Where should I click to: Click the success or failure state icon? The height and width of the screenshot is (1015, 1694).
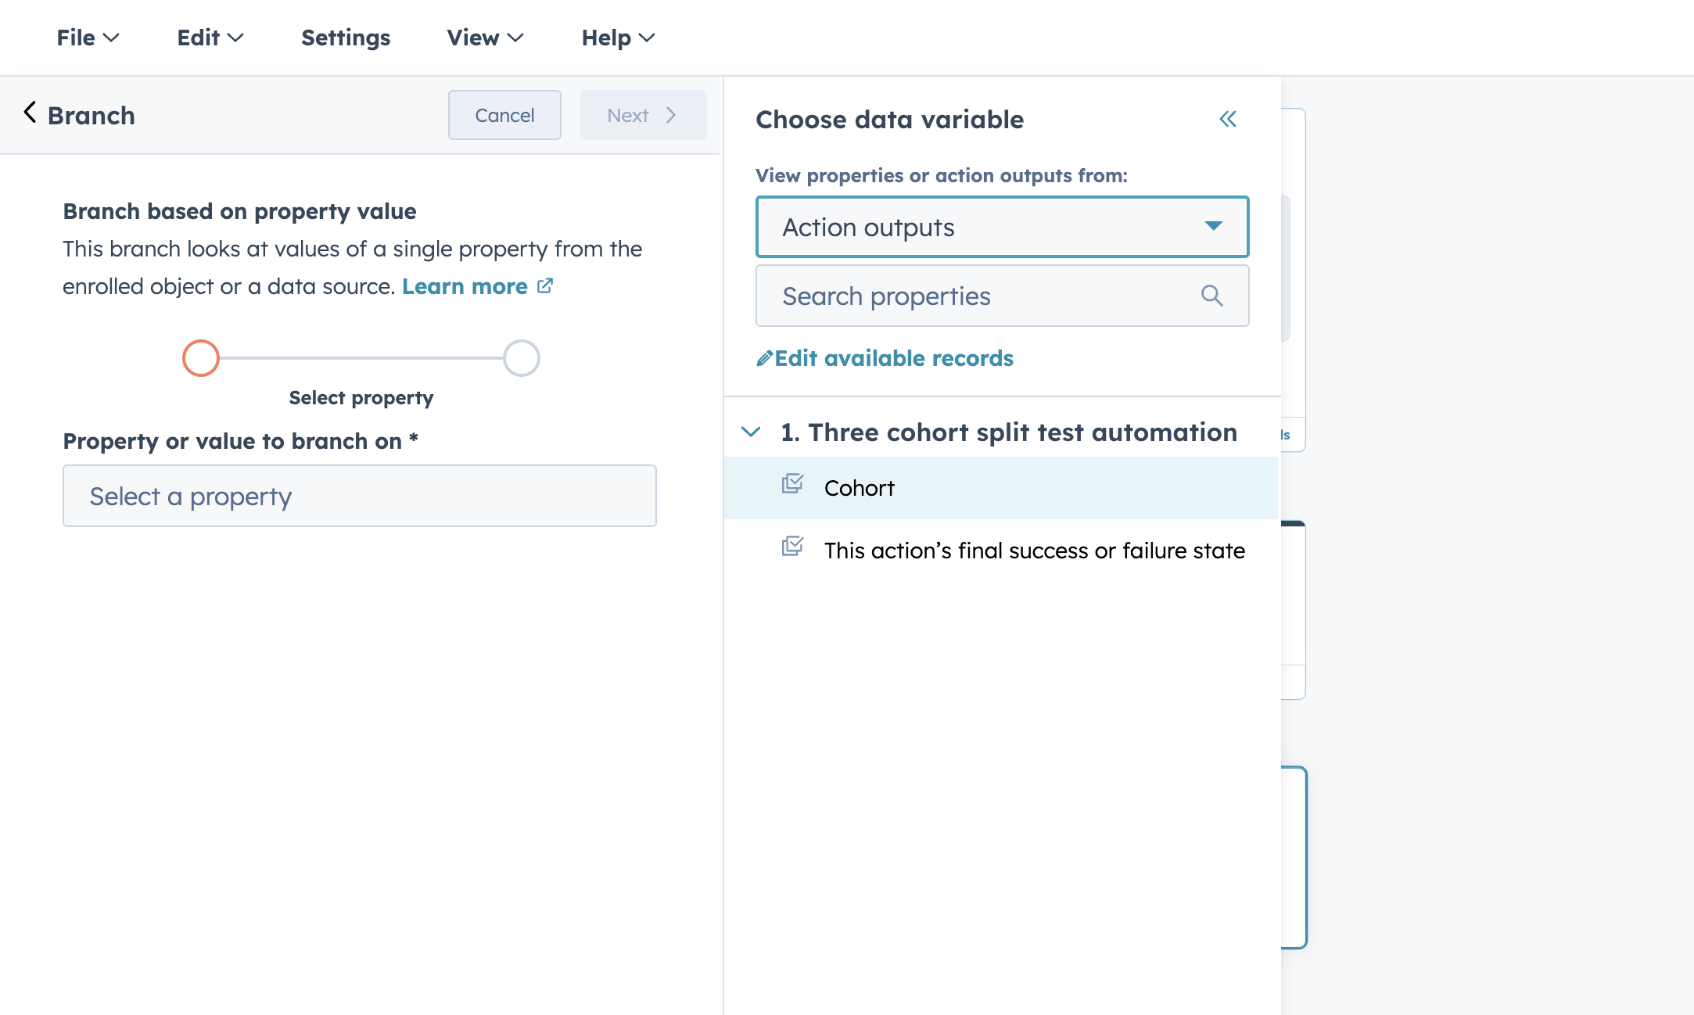point(792,547)
